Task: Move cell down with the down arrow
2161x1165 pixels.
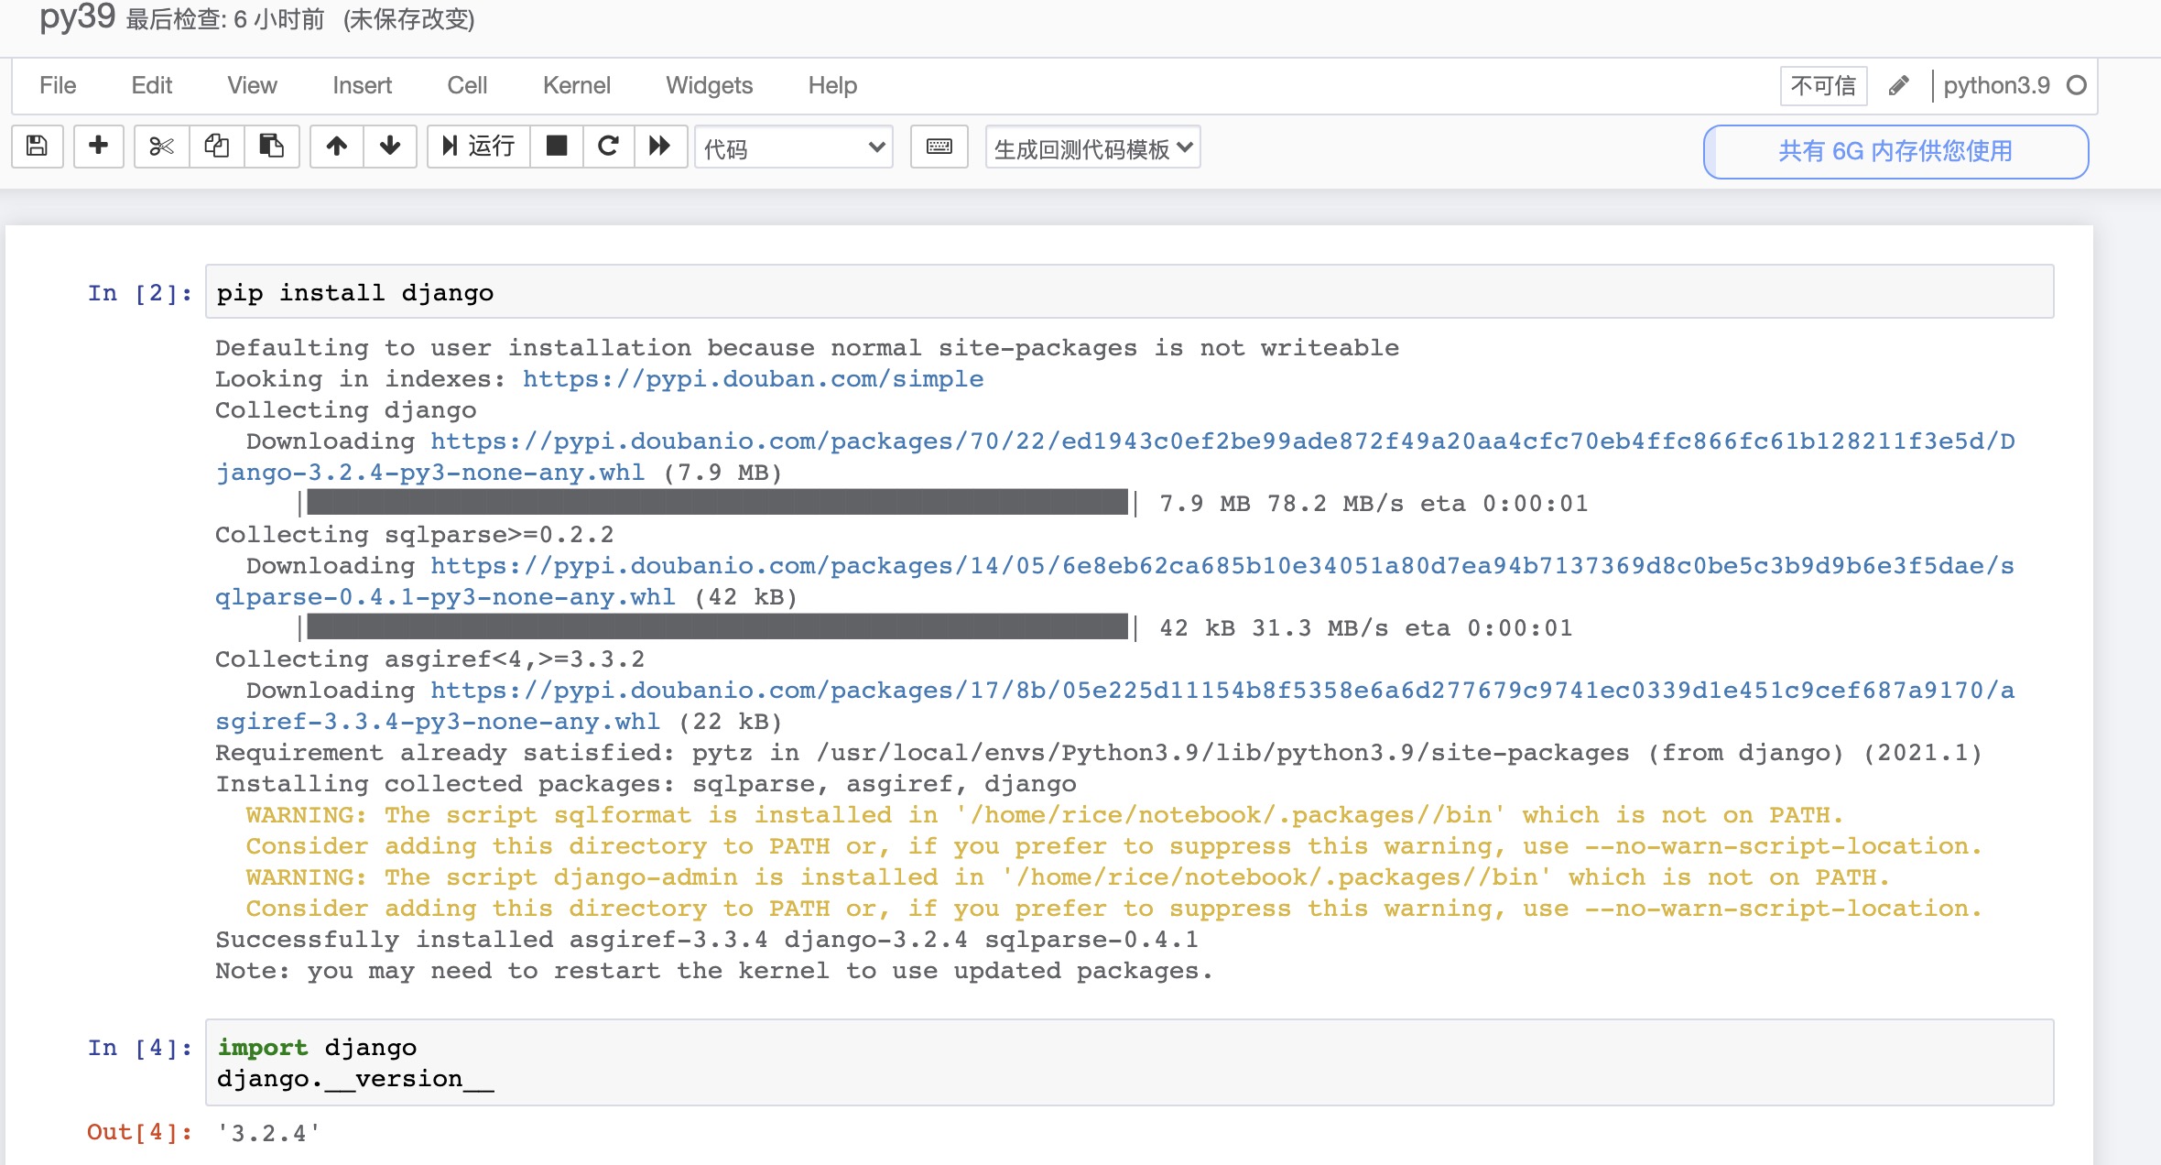Action: click(x=390, y=147)
